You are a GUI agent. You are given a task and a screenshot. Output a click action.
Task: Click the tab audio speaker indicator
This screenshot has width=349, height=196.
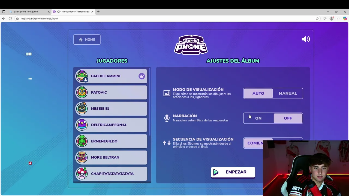coord(59,12)
